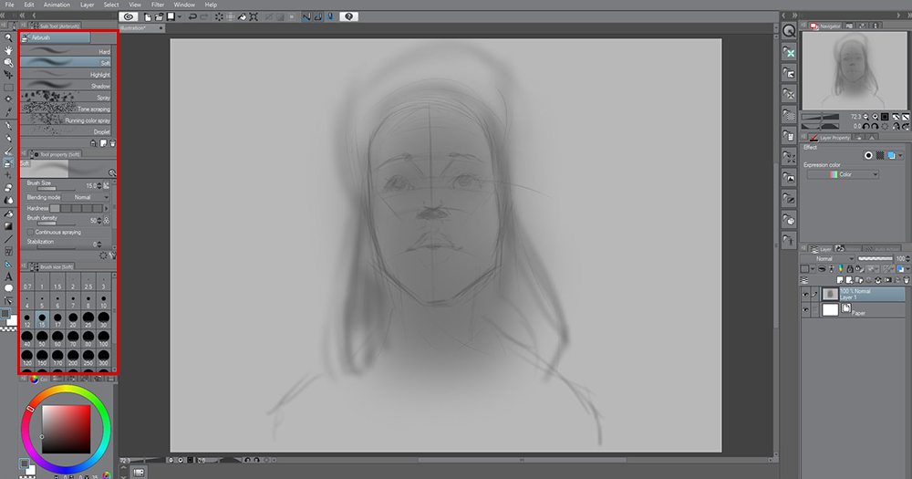Screen dimensions: 912x479
Task: Open Expression color dropdown
Action: 843,174
